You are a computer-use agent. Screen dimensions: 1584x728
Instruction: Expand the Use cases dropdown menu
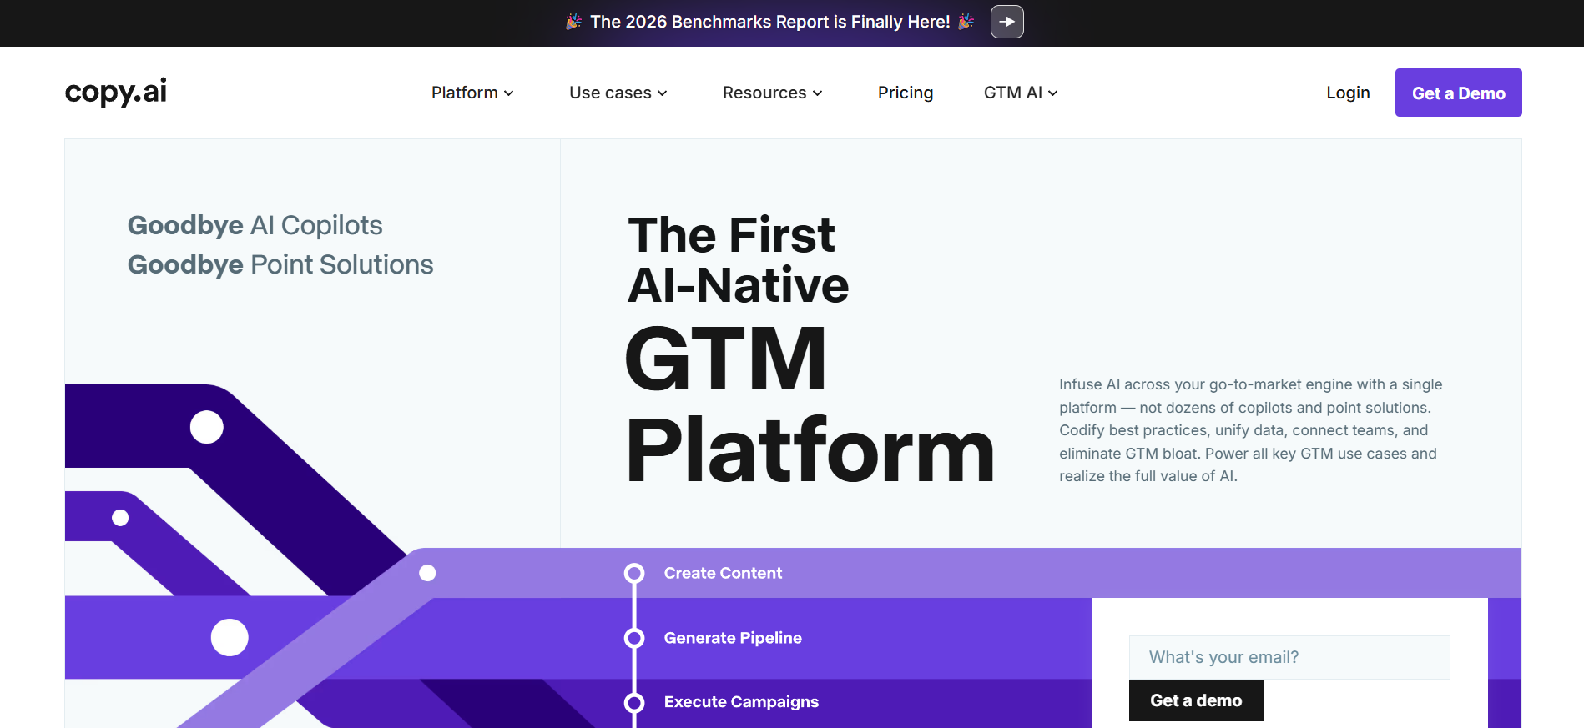(x=618, y=93)
